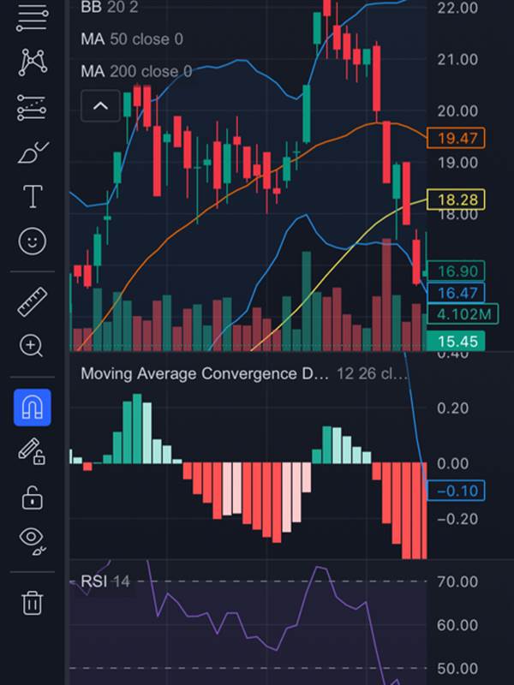This screenshot has height=685, width=514.
Task: Select the MA 200 close 0 label
Action: 136,71
